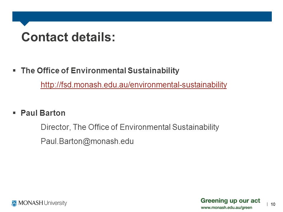Click the www.monash.edu.au/green footer URL
The width and height of the screenshot is (283, 212).
pyautogui.click(x=226, y=208)
